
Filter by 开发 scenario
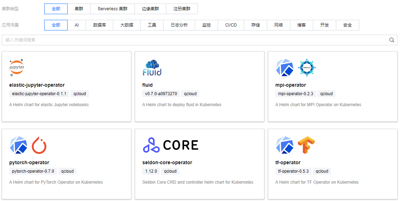coord(325,25)
